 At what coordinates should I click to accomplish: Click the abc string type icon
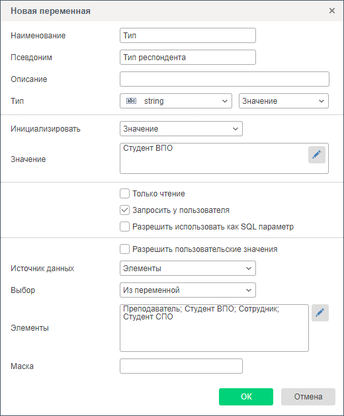[131, 101]
